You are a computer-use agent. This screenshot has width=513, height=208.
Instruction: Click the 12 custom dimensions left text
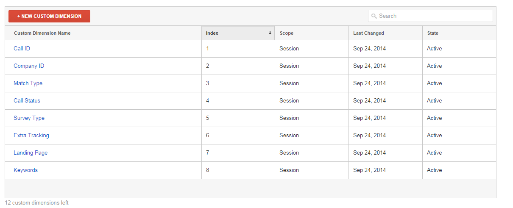point(37,203)
